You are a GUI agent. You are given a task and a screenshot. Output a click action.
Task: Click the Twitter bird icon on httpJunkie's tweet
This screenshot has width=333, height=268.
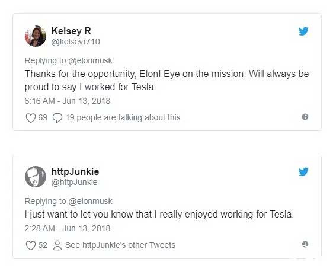pos(303,172)
